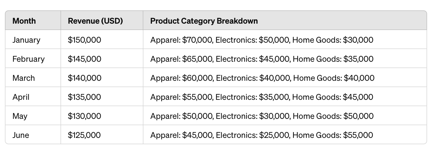The width and height of the screenshot is (432, 150).
Task: Click February's product category breakdown cell
Action: [262, 59]
